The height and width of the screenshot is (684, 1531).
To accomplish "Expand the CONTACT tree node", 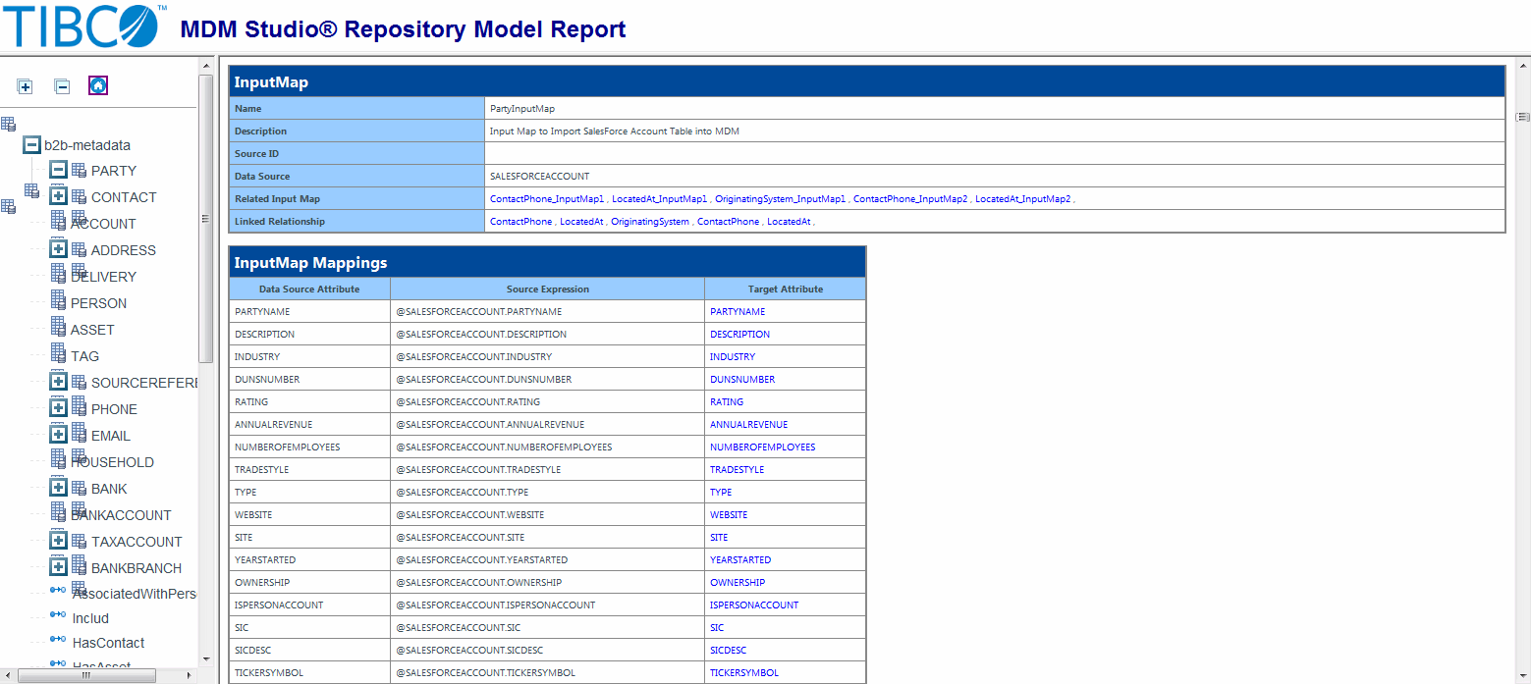I will pyautogui.click(x=58, y=196).
